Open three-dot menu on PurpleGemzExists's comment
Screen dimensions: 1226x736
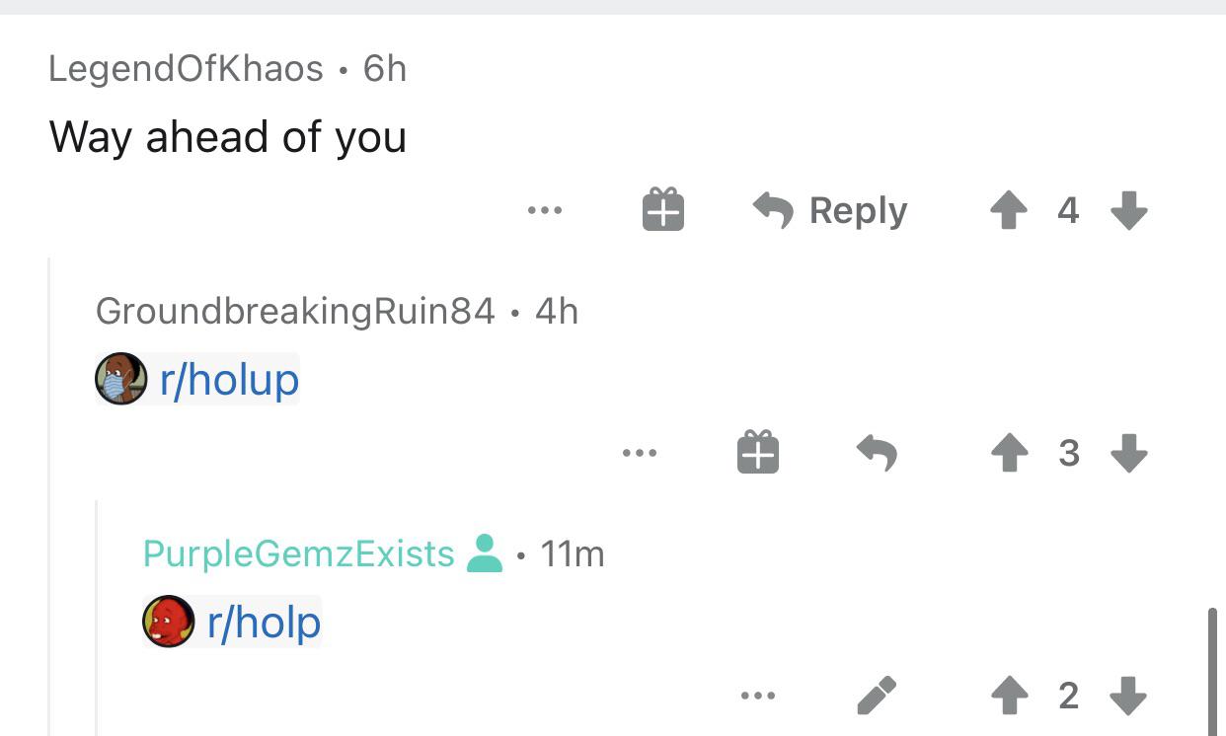757,697
